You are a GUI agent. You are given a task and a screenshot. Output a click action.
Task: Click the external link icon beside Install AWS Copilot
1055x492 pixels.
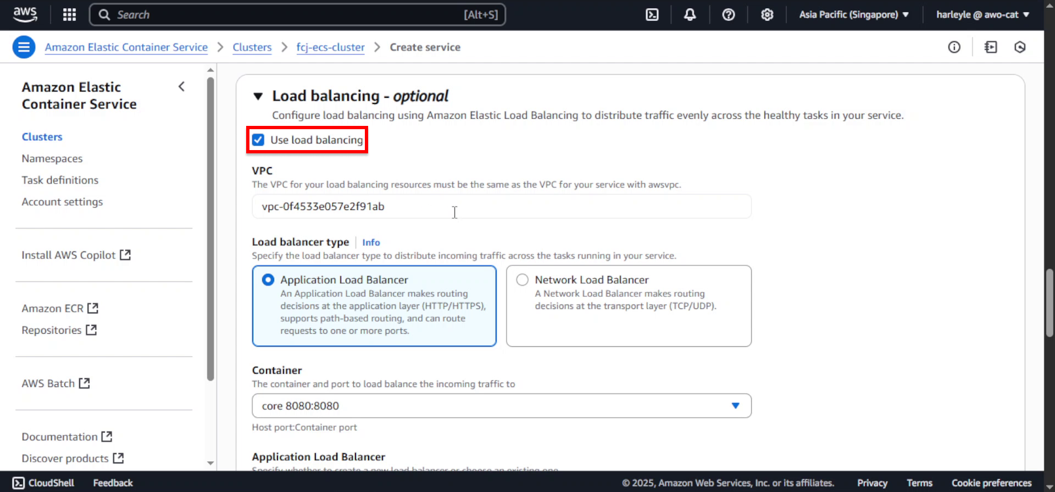(x=125, y=255)
